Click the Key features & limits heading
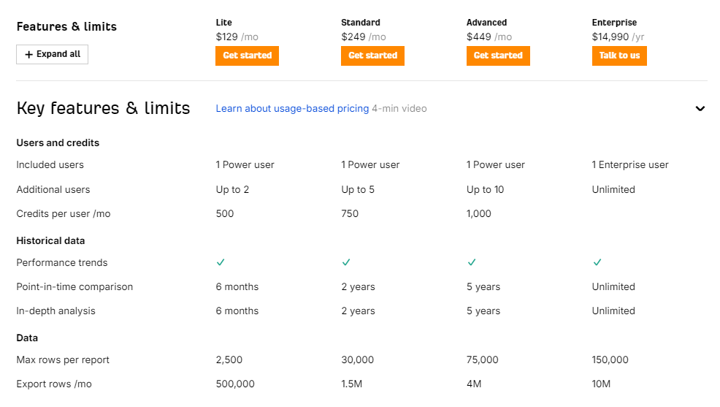Image resolution: width=720 pixels, height=407 pixels. 103,108
